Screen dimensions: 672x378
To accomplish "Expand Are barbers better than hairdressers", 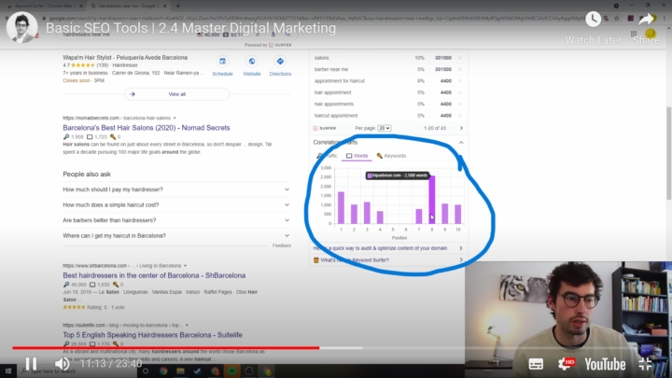I will point(176,220).
